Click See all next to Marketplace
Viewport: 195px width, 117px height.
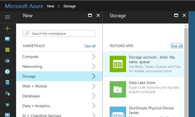coord(90,46)
